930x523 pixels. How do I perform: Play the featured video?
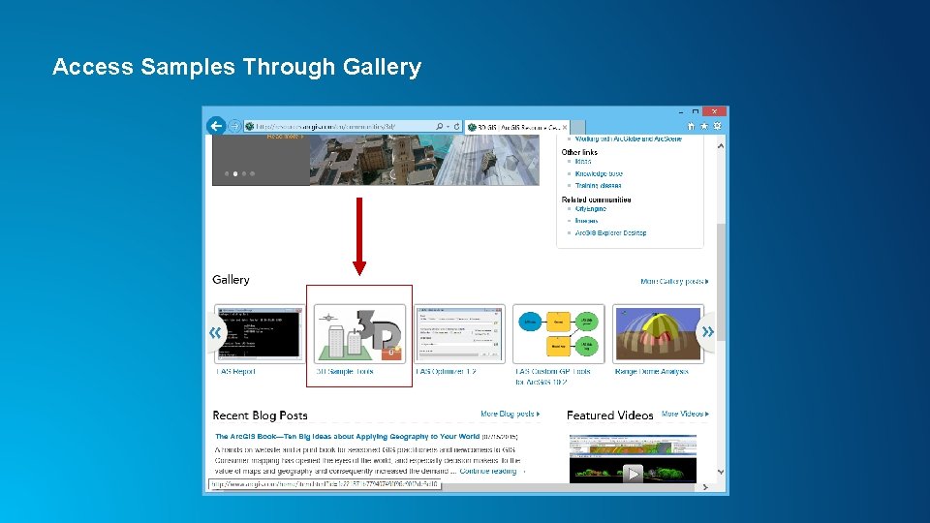pyautogui.click(x=633, y=474)
